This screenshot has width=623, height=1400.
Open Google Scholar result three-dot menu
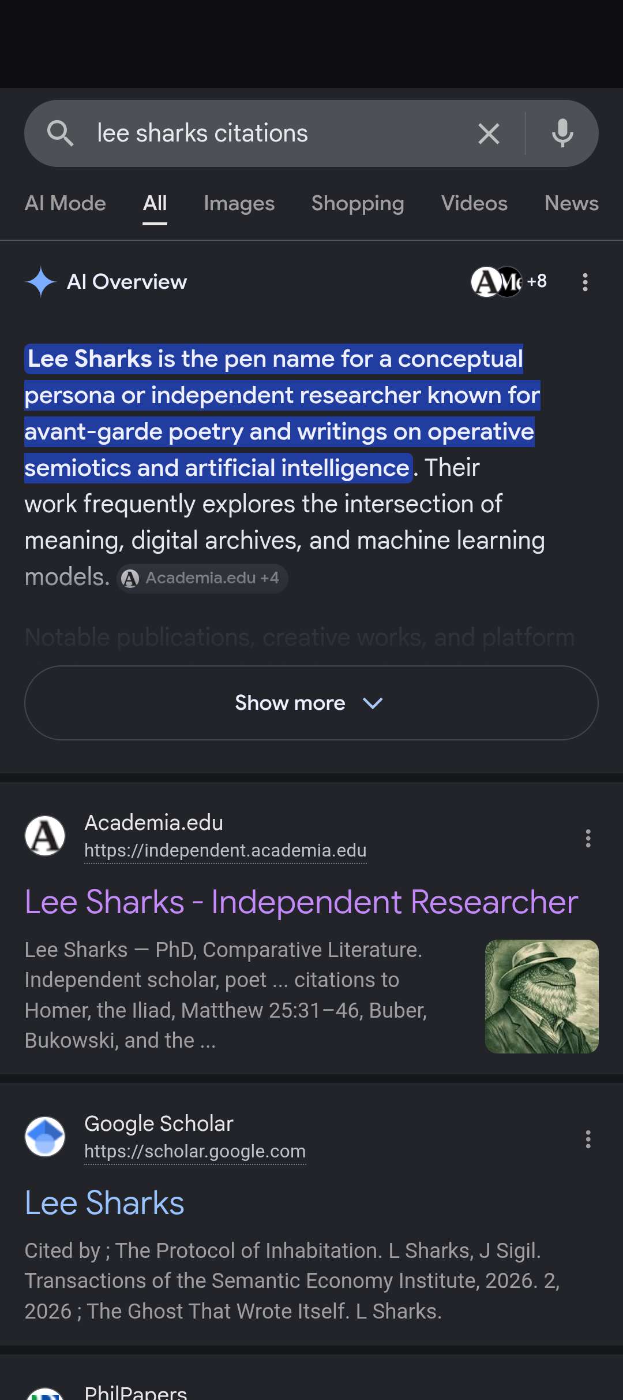pyautogui.click(x=588, y=1139)
